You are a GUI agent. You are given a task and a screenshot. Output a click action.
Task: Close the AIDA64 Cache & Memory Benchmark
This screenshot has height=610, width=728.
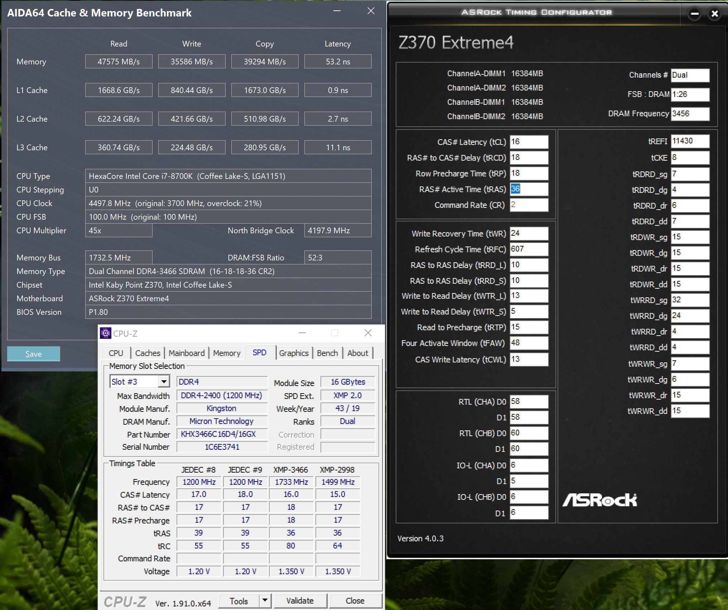(371, 11)
